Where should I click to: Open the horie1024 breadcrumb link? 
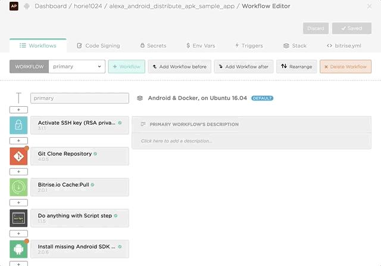click(x=88, y=6)
